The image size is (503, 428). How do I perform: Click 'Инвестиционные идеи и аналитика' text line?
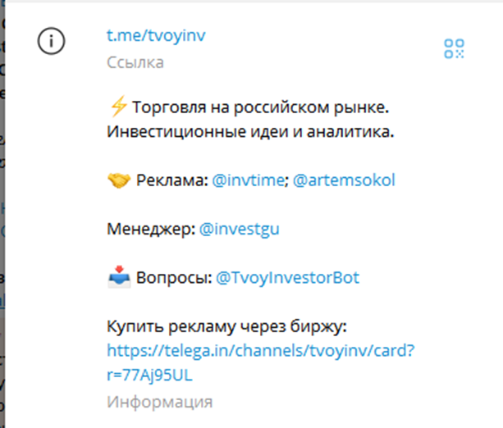pos(251,132)
